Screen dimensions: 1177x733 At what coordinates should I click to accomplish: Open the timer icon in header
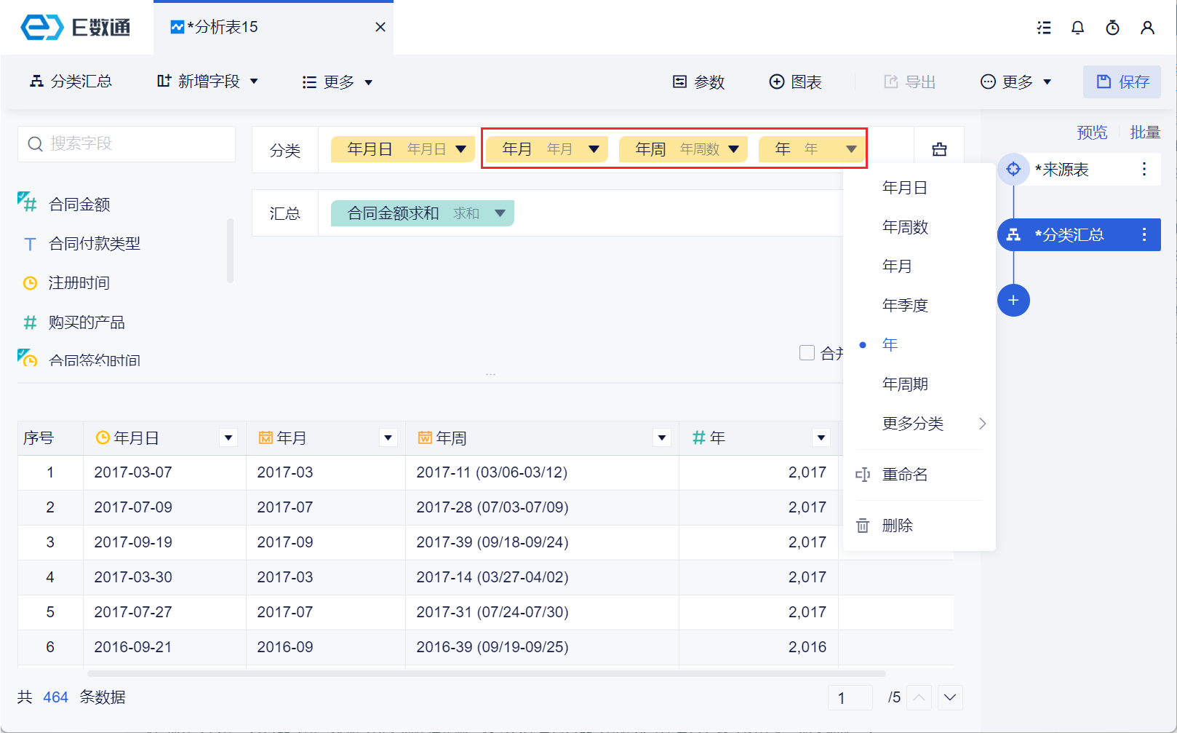click(x=1112, y=28)
